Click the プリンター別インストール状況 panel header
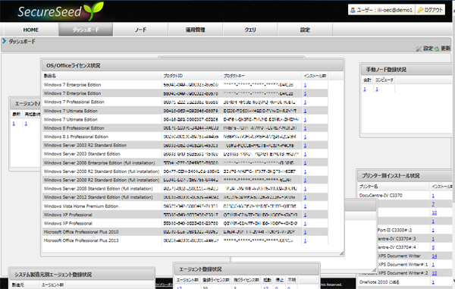Screen dimensions: 455x289 coord(405,176)
